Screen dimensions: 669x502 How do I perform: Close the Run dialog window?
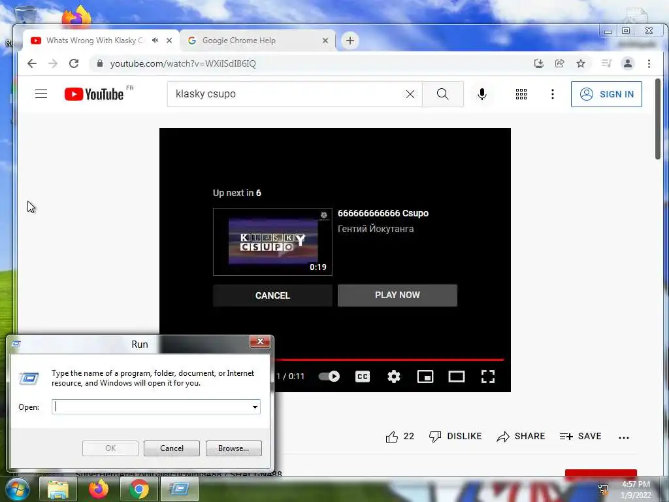click(260, 341)
